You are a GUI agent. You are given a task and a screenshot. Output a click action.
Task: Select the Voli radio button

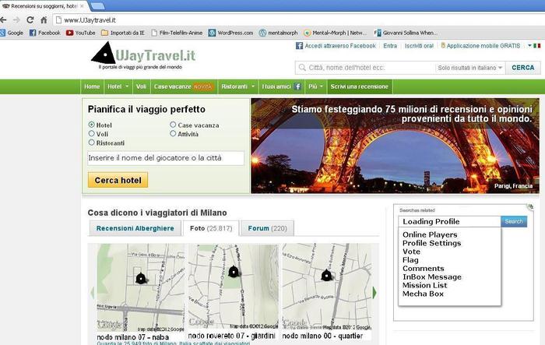pyautogui.click(x=91, y=133)
